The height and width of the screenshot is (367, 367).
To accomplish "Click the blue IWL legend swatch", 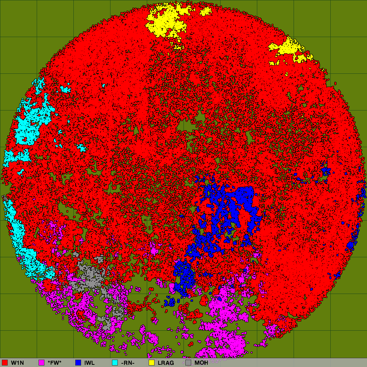I will coord(78,363).
